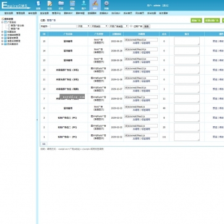
Task: Focus the 关键字 keyword search field
Action: pos(63,27)
